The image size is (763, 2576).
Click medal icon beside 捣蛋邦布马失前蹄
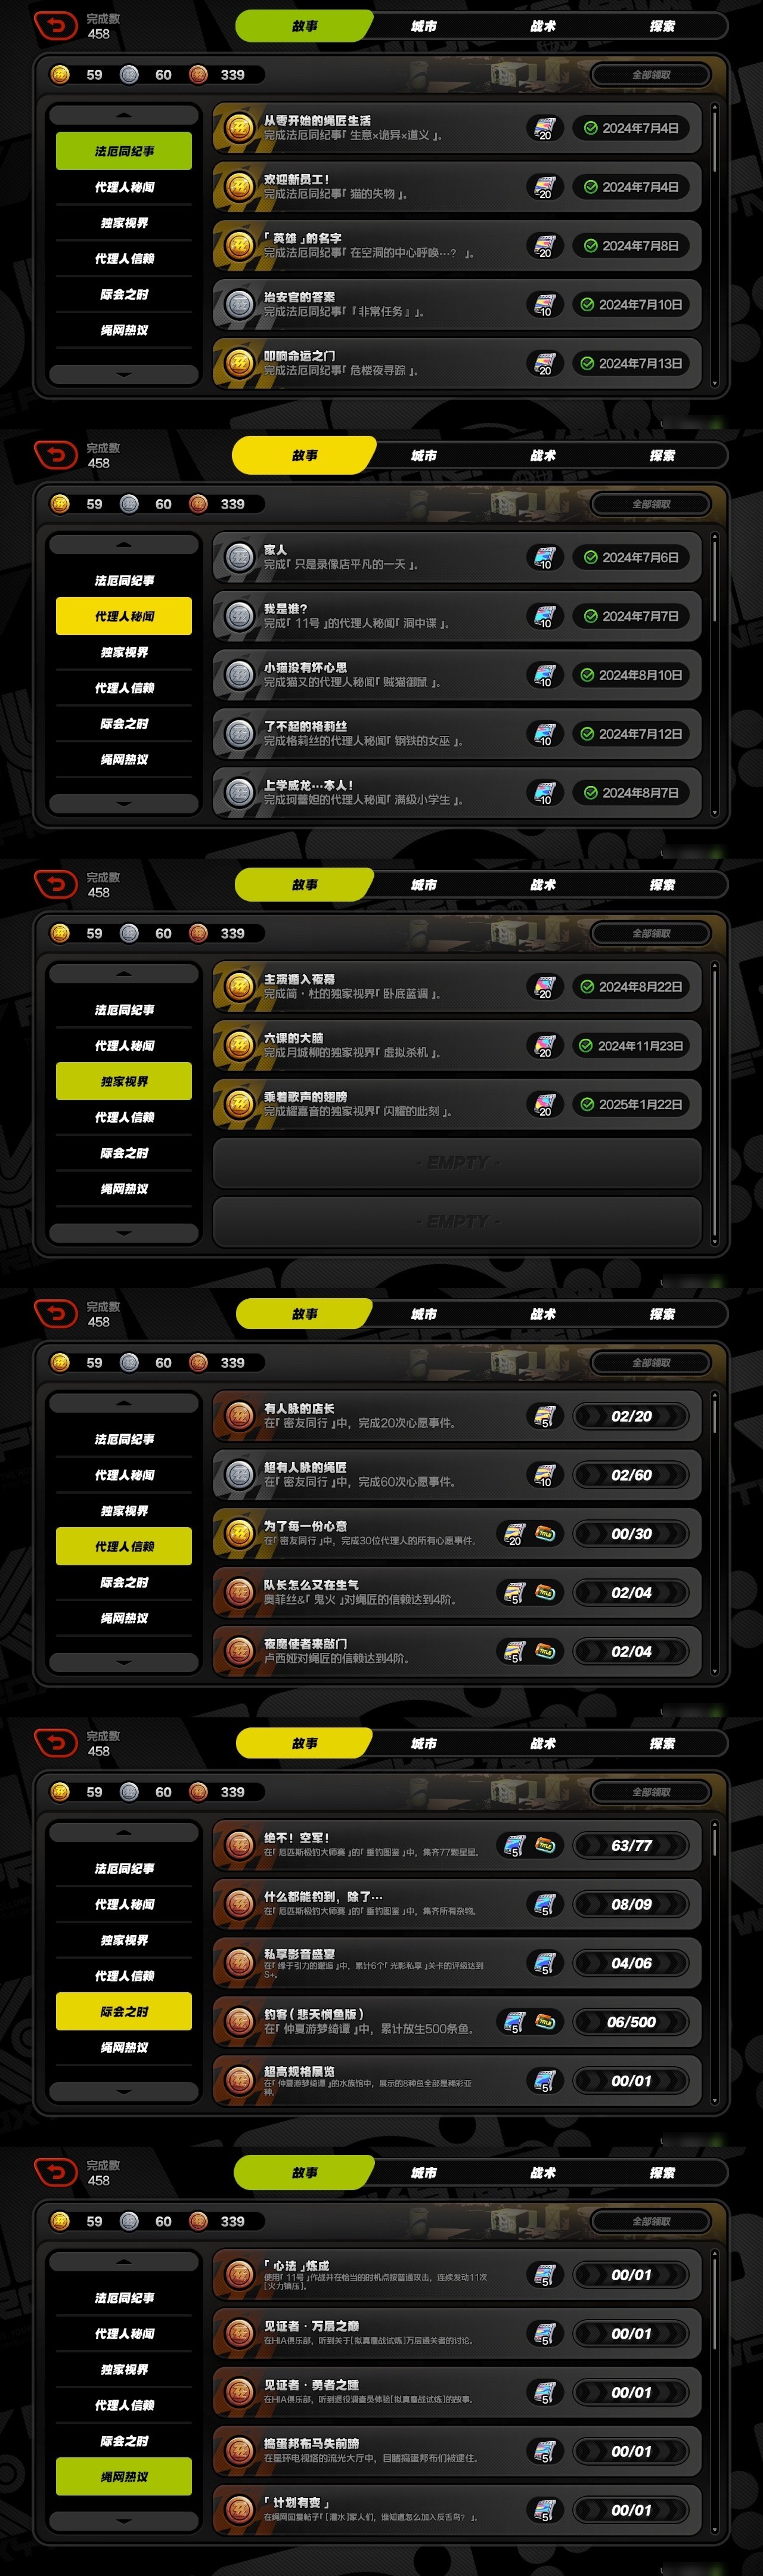coord(239,2452)
